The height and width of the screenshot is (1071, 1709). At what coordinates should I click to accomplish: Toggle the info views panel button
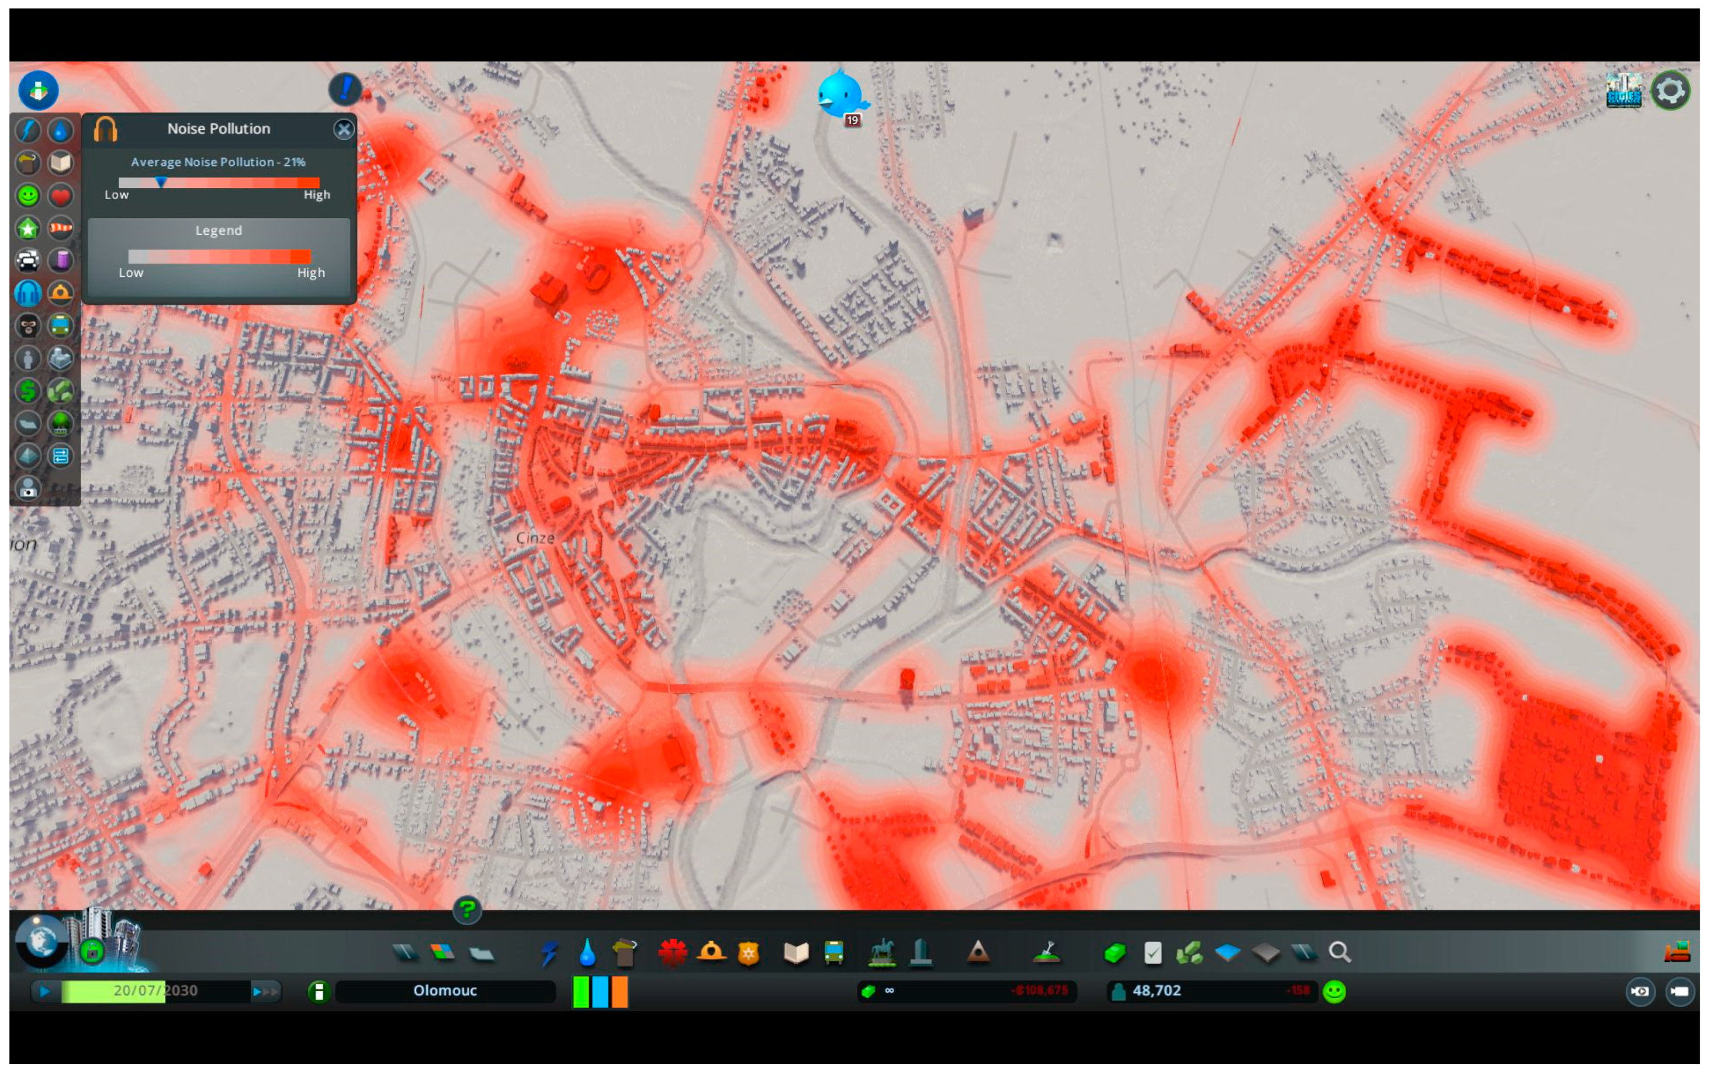38,90
